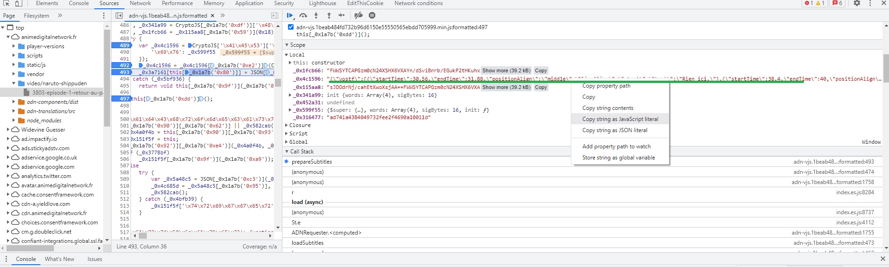Click Show more for _0x1fcb66 value
889x267 pixels.
506,70
